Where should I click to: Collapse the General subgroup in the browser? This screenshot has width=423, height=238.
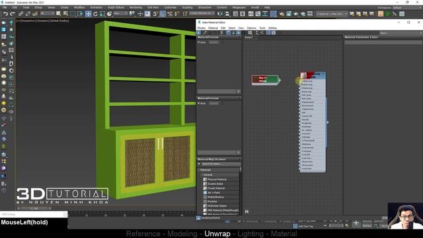(202, 175)
